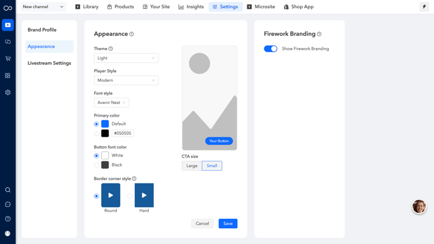The height and width of the screenshot is (244, 434).
Task: Click the Cancel button
Action: point(202,224)
